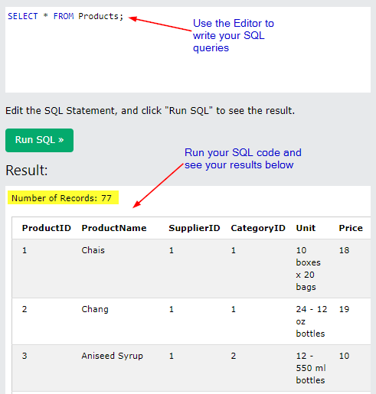Select the Price column header

[x=351, y=228]
